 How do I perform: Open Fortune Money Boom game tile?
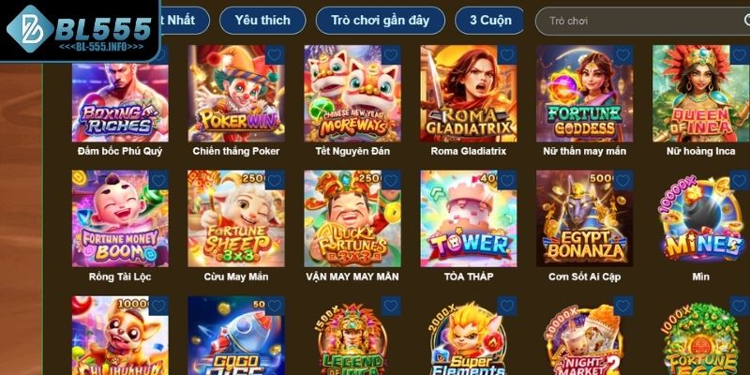(x=120, y=219)
